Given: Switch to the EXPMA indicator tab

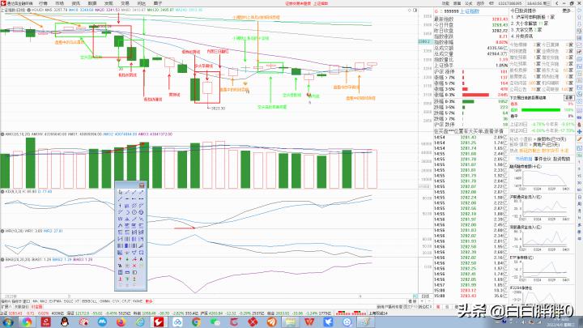Looking at the screenshot, I should pos(55,301).
